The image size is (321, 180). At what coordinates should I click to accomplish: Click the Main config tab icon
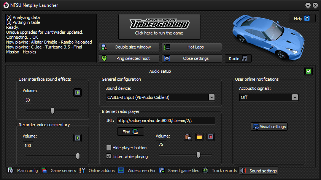[11, 171]
